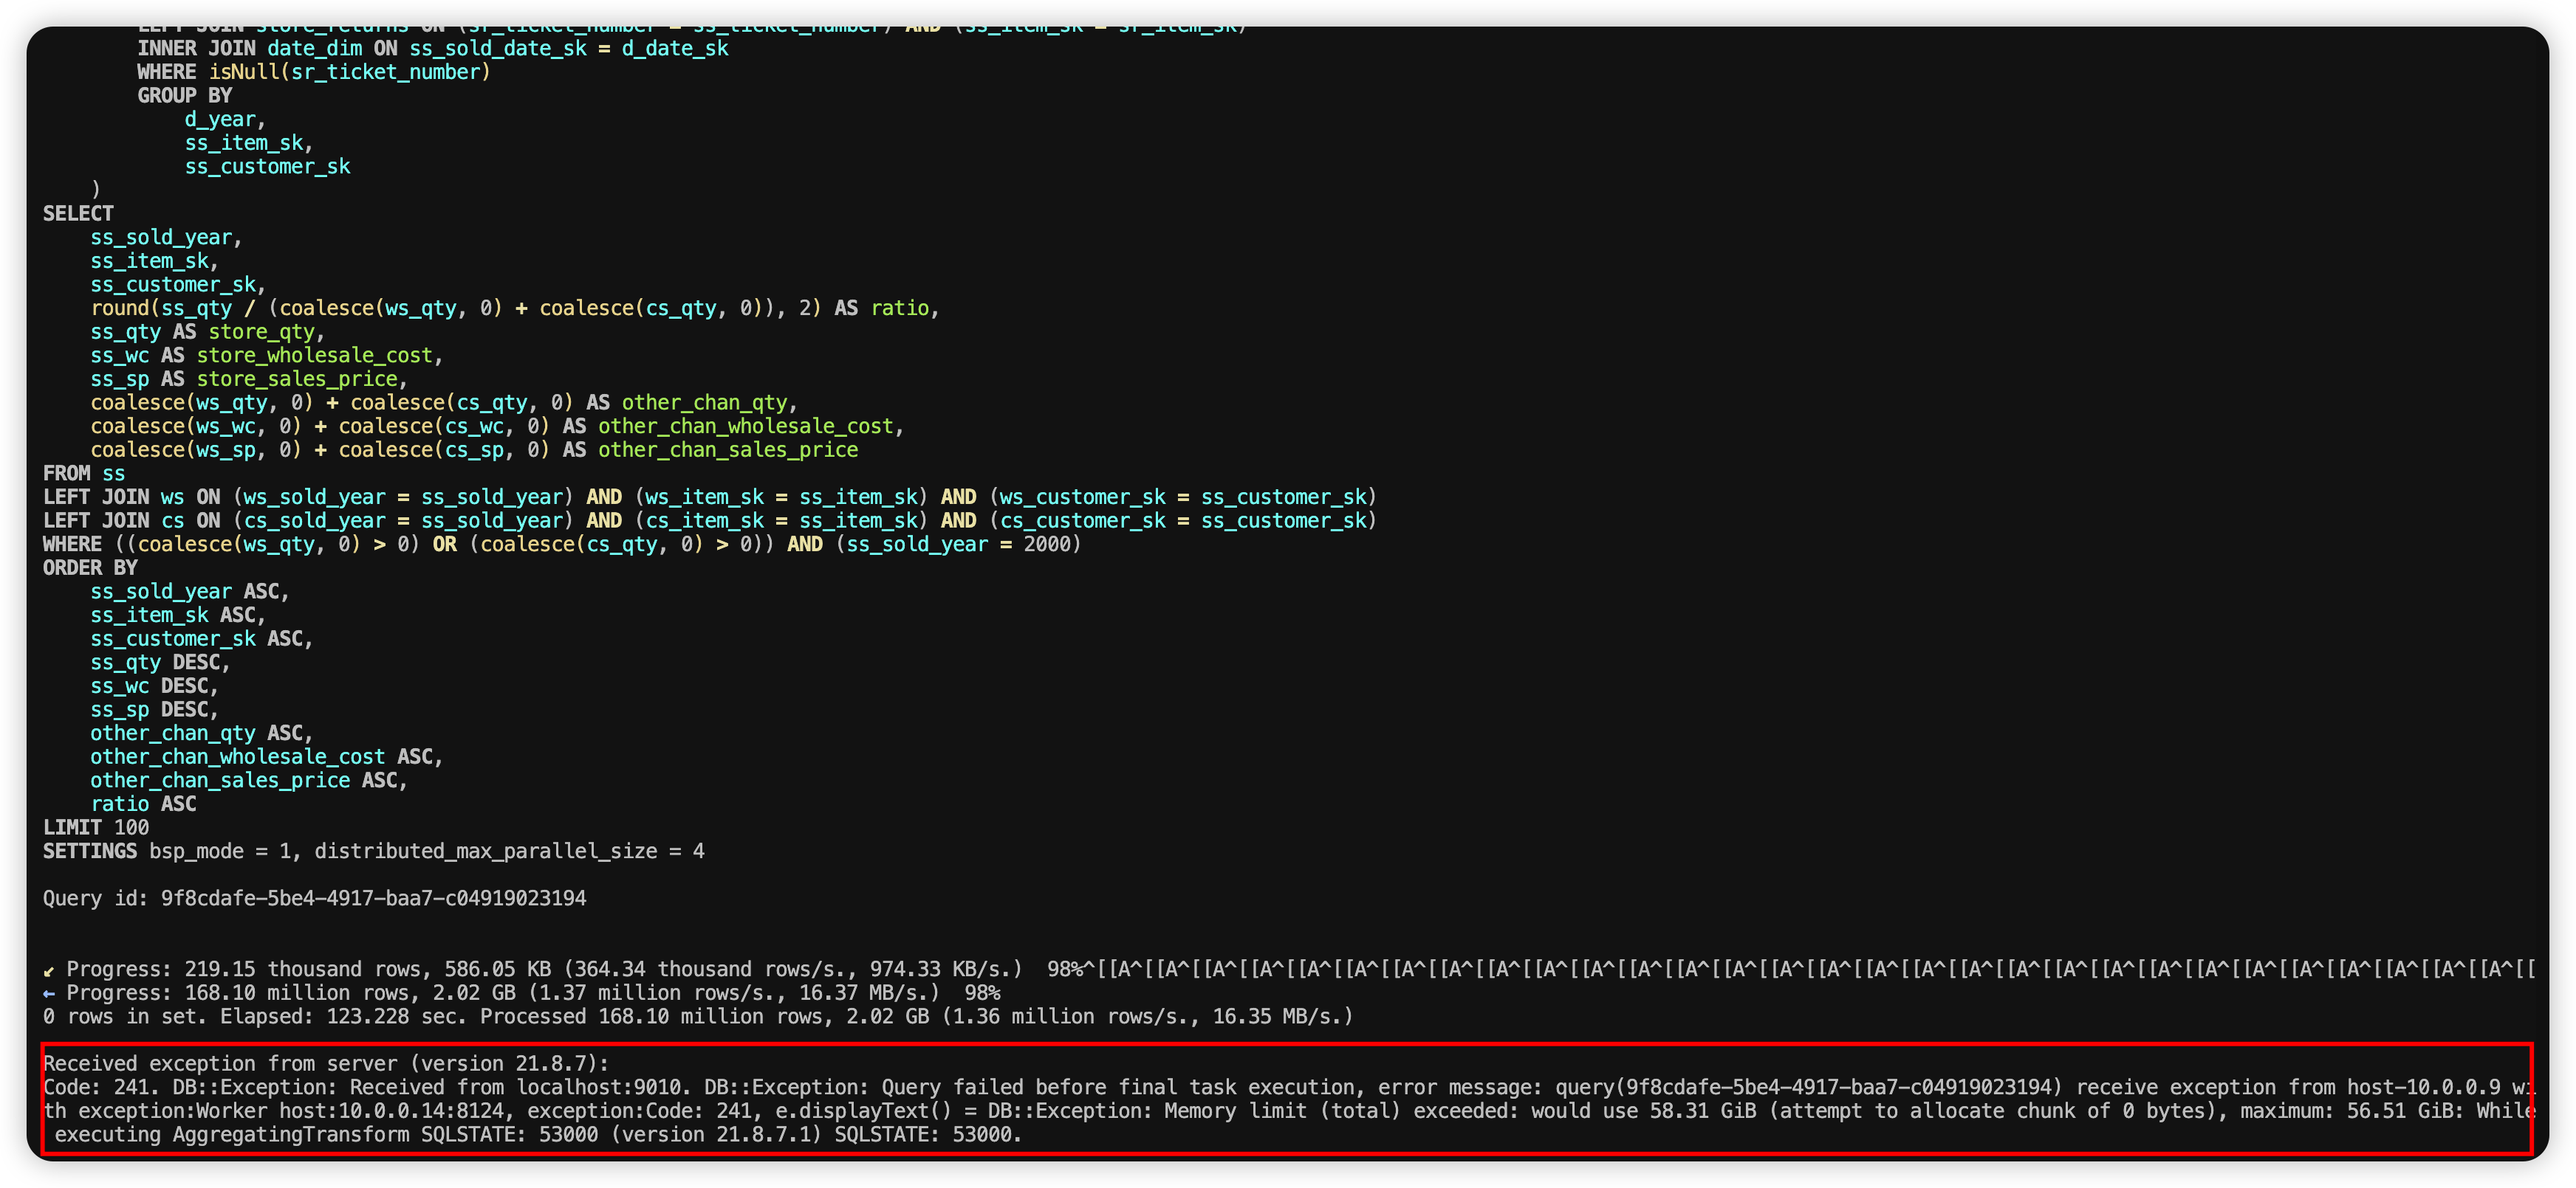Viewport: 2576px width, 1188px height.
Task: Click the SETTINGS bsp_mode line
Action: click(373, 852)
